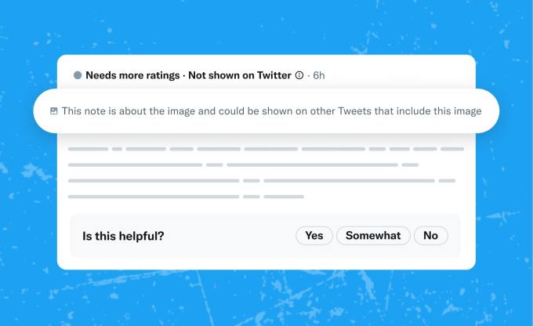This screenshot has height=326, width=533.
Task: Click the white card margin below the rating bar
Action: click(266, 263)
